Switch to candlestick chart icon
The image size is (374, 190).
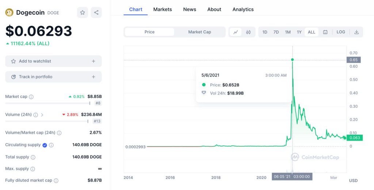(x=248, y=32)
